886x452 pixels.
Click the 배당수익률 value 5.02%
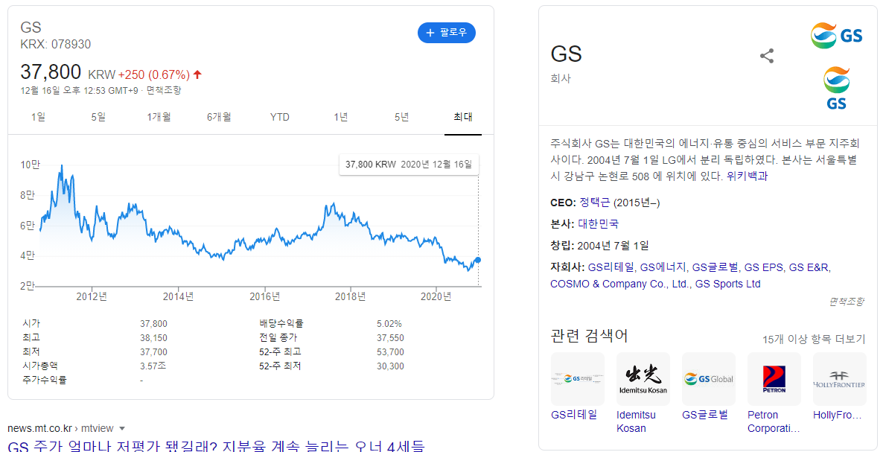[x=389, y=324]
